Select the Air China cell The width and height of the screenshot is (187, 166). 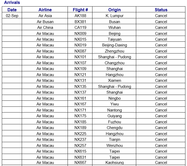(45, 28)
